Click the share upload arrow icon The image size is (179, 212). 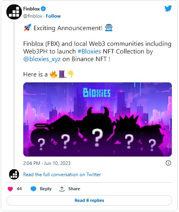coord(62,189)
